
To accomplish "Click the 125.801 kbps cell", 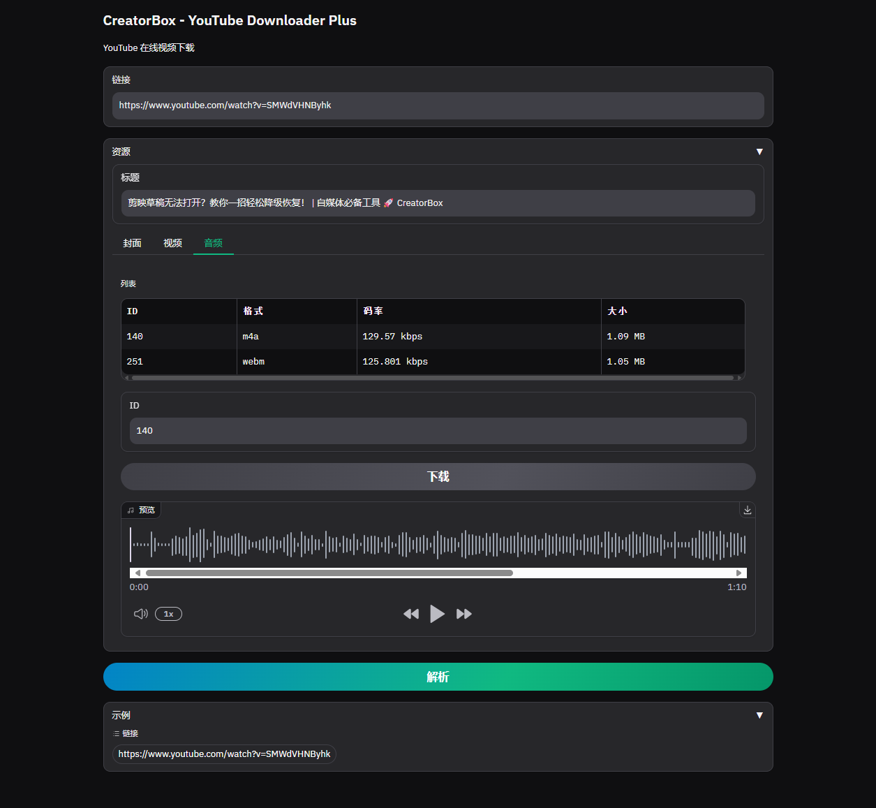I will click(x=480, y=362).
